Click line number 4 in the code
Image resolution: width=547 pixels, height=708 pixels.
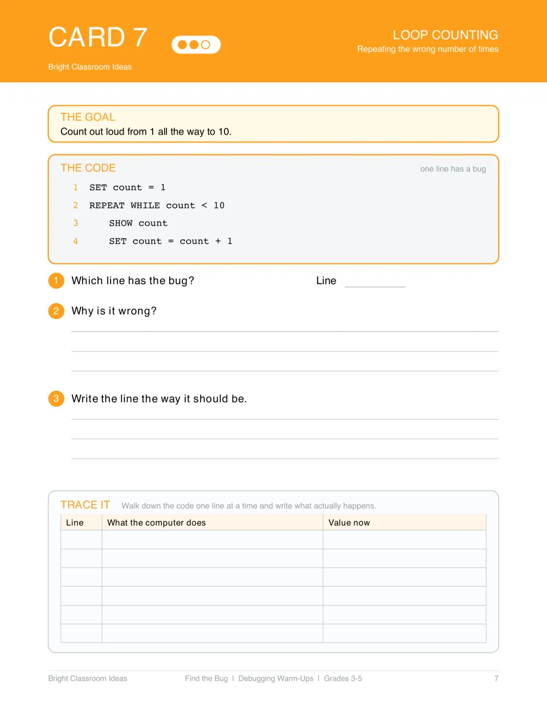tap(75, 242)
